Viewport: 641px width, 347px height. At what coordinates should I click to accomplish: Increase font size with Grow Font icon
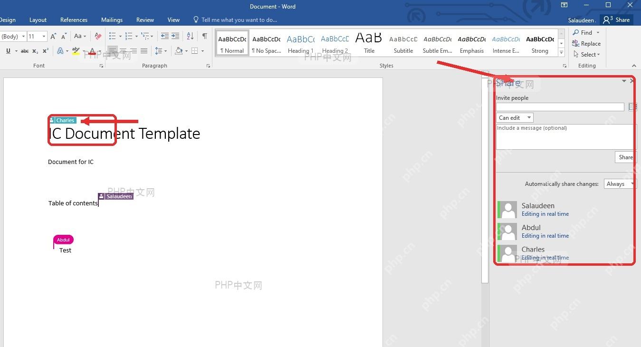54,36
